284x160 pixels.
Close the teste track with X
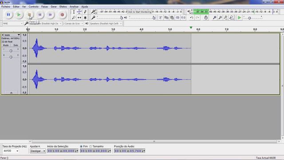click(3, 35)
